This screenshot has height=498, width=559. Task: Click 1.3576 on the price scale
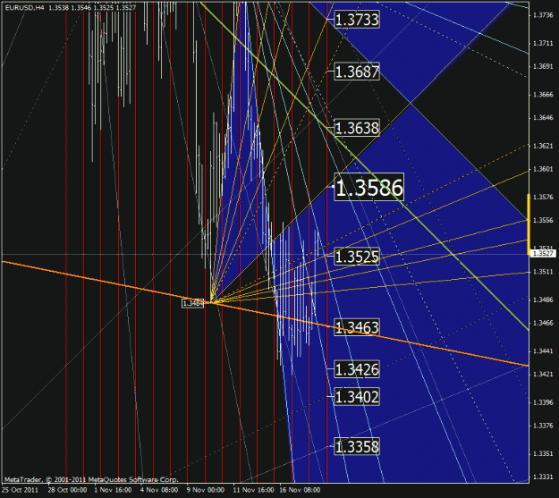(543, 197)
